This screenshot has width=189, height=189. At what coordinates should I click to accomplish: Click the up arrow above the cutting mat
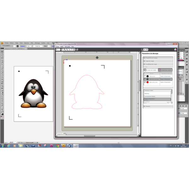(x=97, y=57)
